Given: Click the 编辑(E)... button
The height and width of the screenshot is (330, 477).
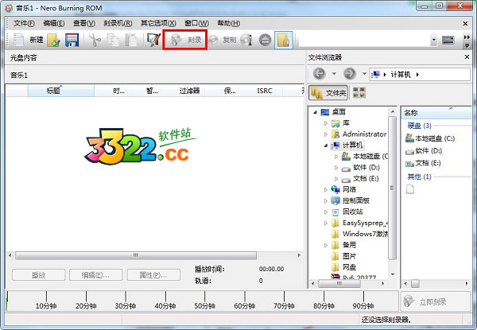Looking at the screenshot, I should 95,275.
